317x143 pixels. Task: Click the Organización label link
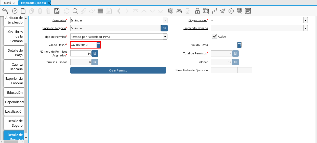point(197,20)
